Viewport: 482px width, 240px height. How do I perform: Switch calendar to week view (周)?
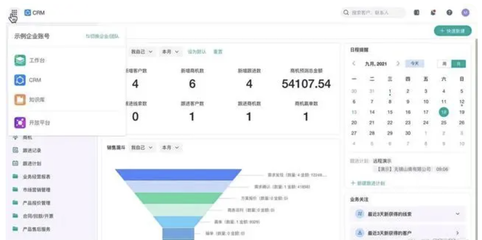(444, 64)
